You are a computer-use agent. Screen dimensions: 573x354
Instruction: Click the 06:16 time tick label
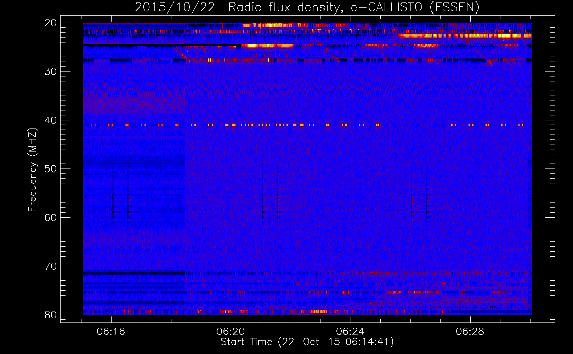point(111,332)
